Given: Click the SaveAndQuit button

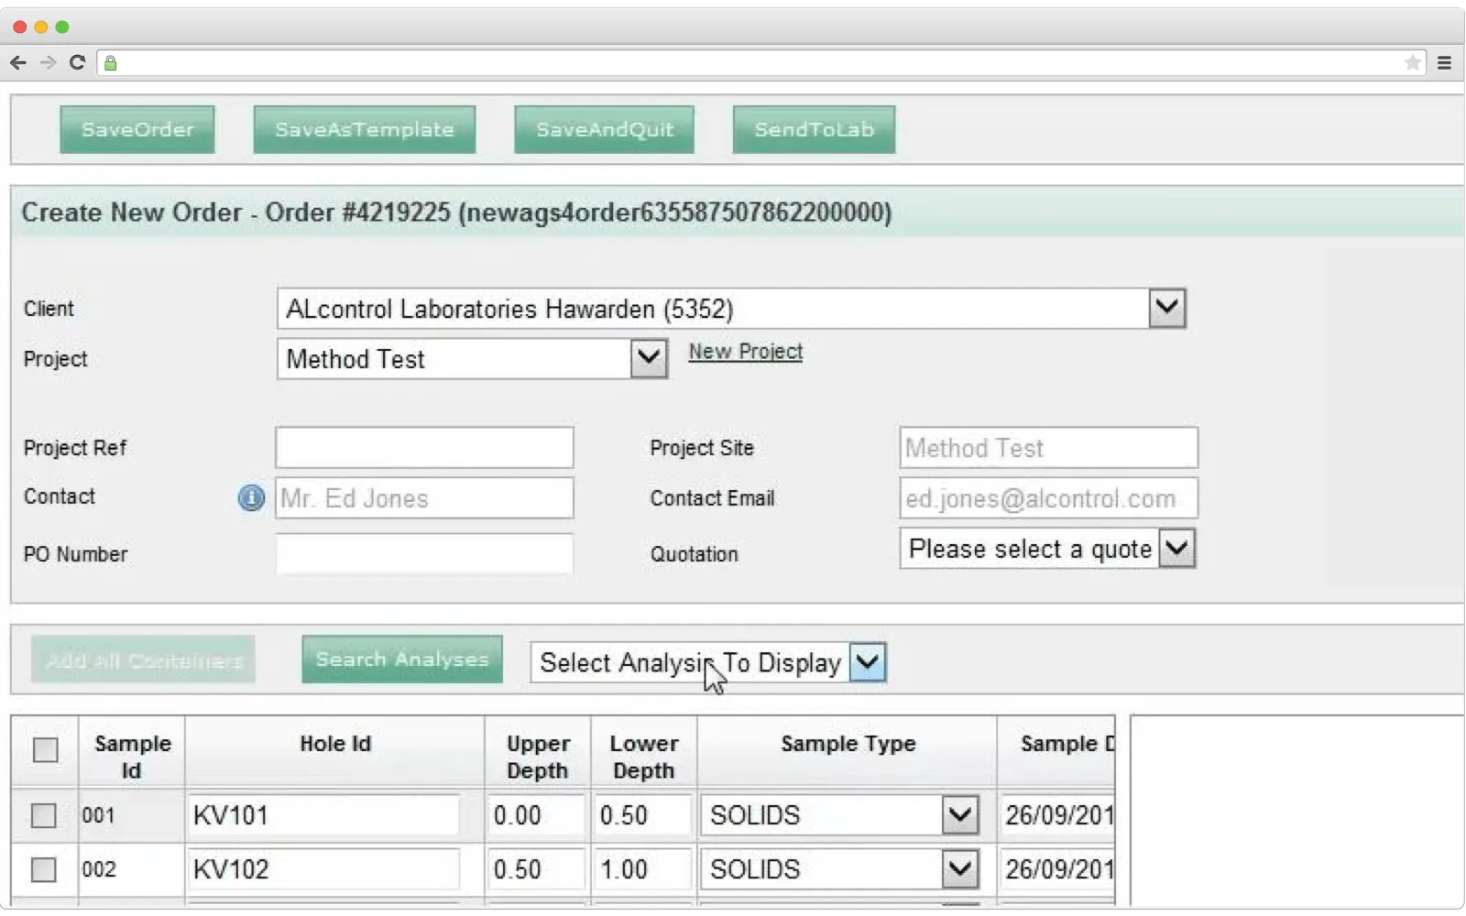Looking at the screenshot, I should 605,129.
